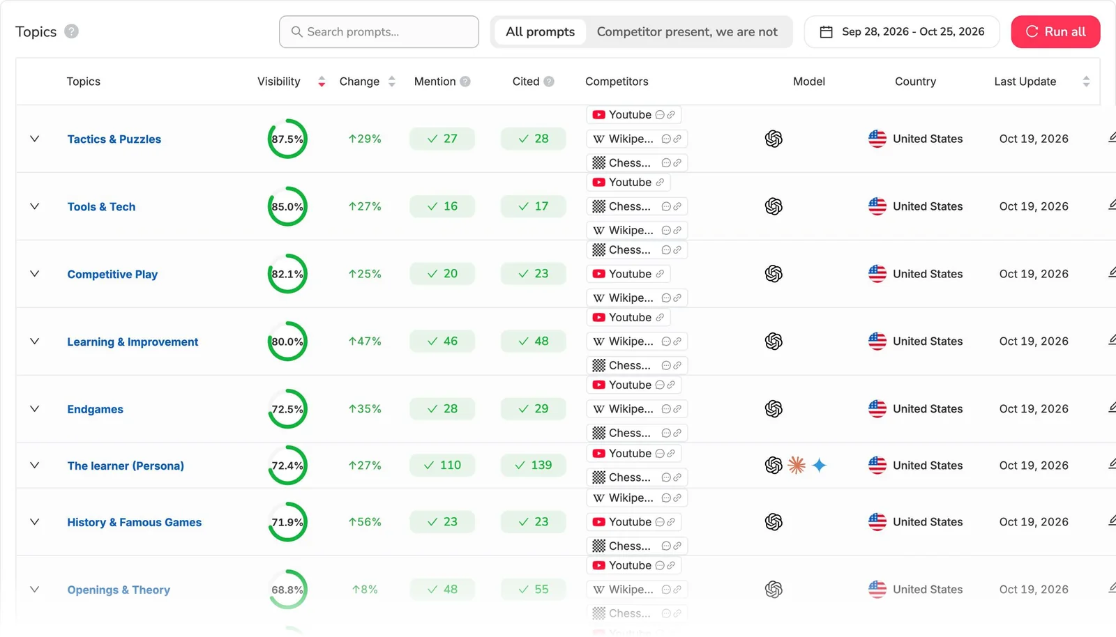The image size is (1116, 637).
Task: Click the 68.8% visibility ring for Openings
Action: pos(287,589)
